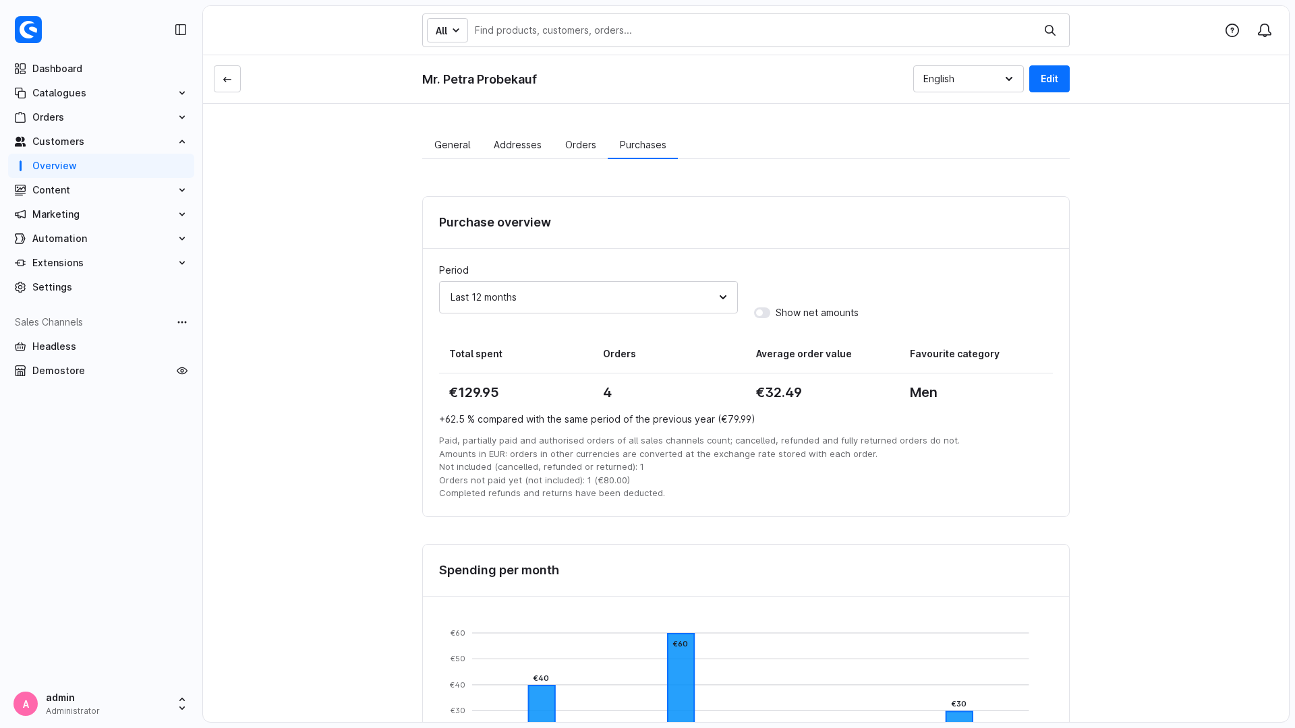Screen dimensions: 1295x728
Task: Click the Dashboard icon in the sidebar
Action: tap(20, 69)
